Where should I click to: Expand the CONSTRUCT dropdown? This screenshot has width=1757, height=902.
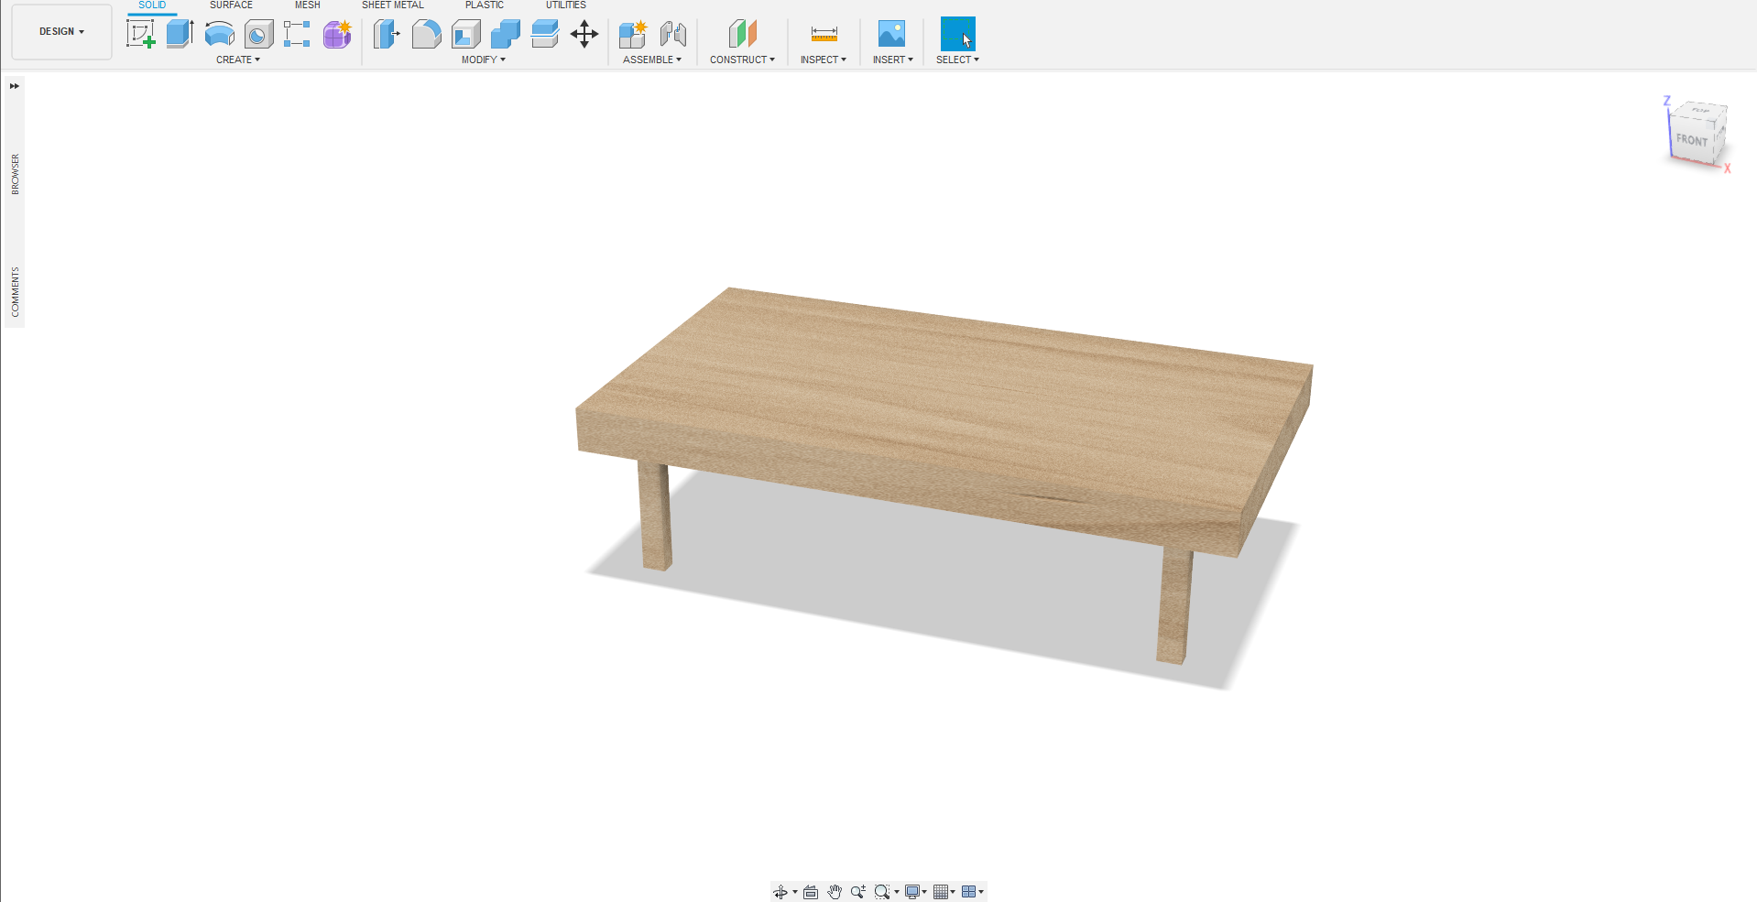pyautogui.click(x=743, y=60)
